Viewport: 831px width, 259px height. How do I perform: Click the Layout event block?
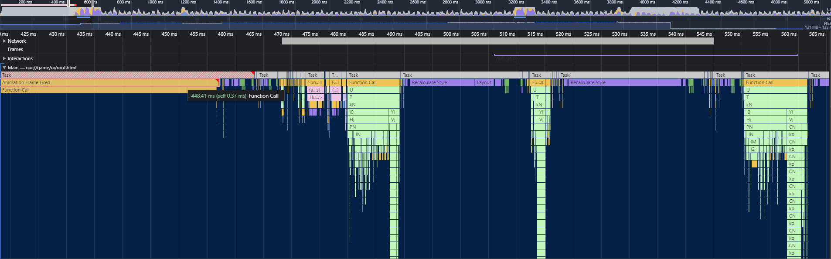tap(484, 82)
